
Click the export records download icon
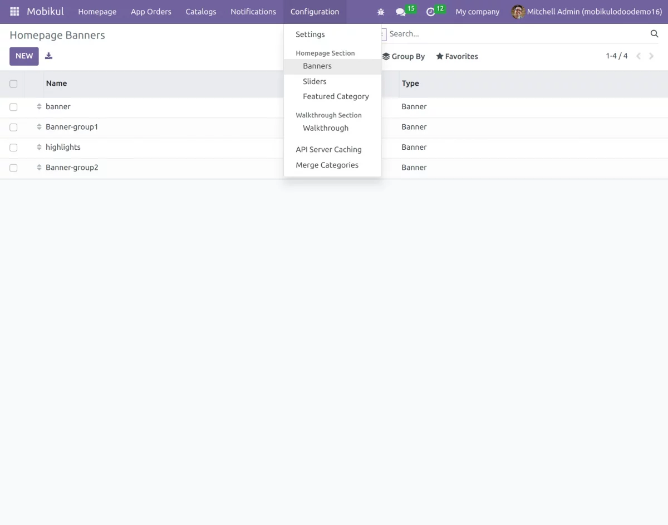click(48, 56)
